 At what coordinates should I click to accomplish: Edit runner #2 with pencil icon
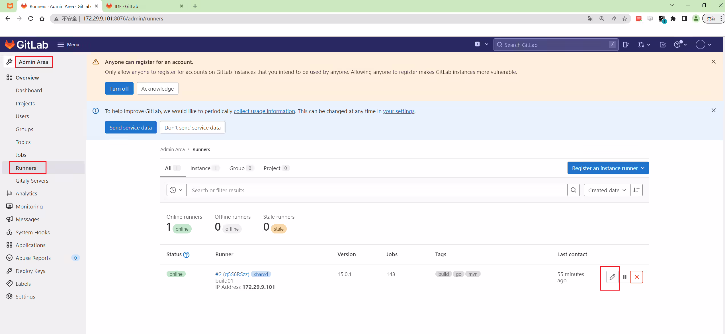coord(612,277)
